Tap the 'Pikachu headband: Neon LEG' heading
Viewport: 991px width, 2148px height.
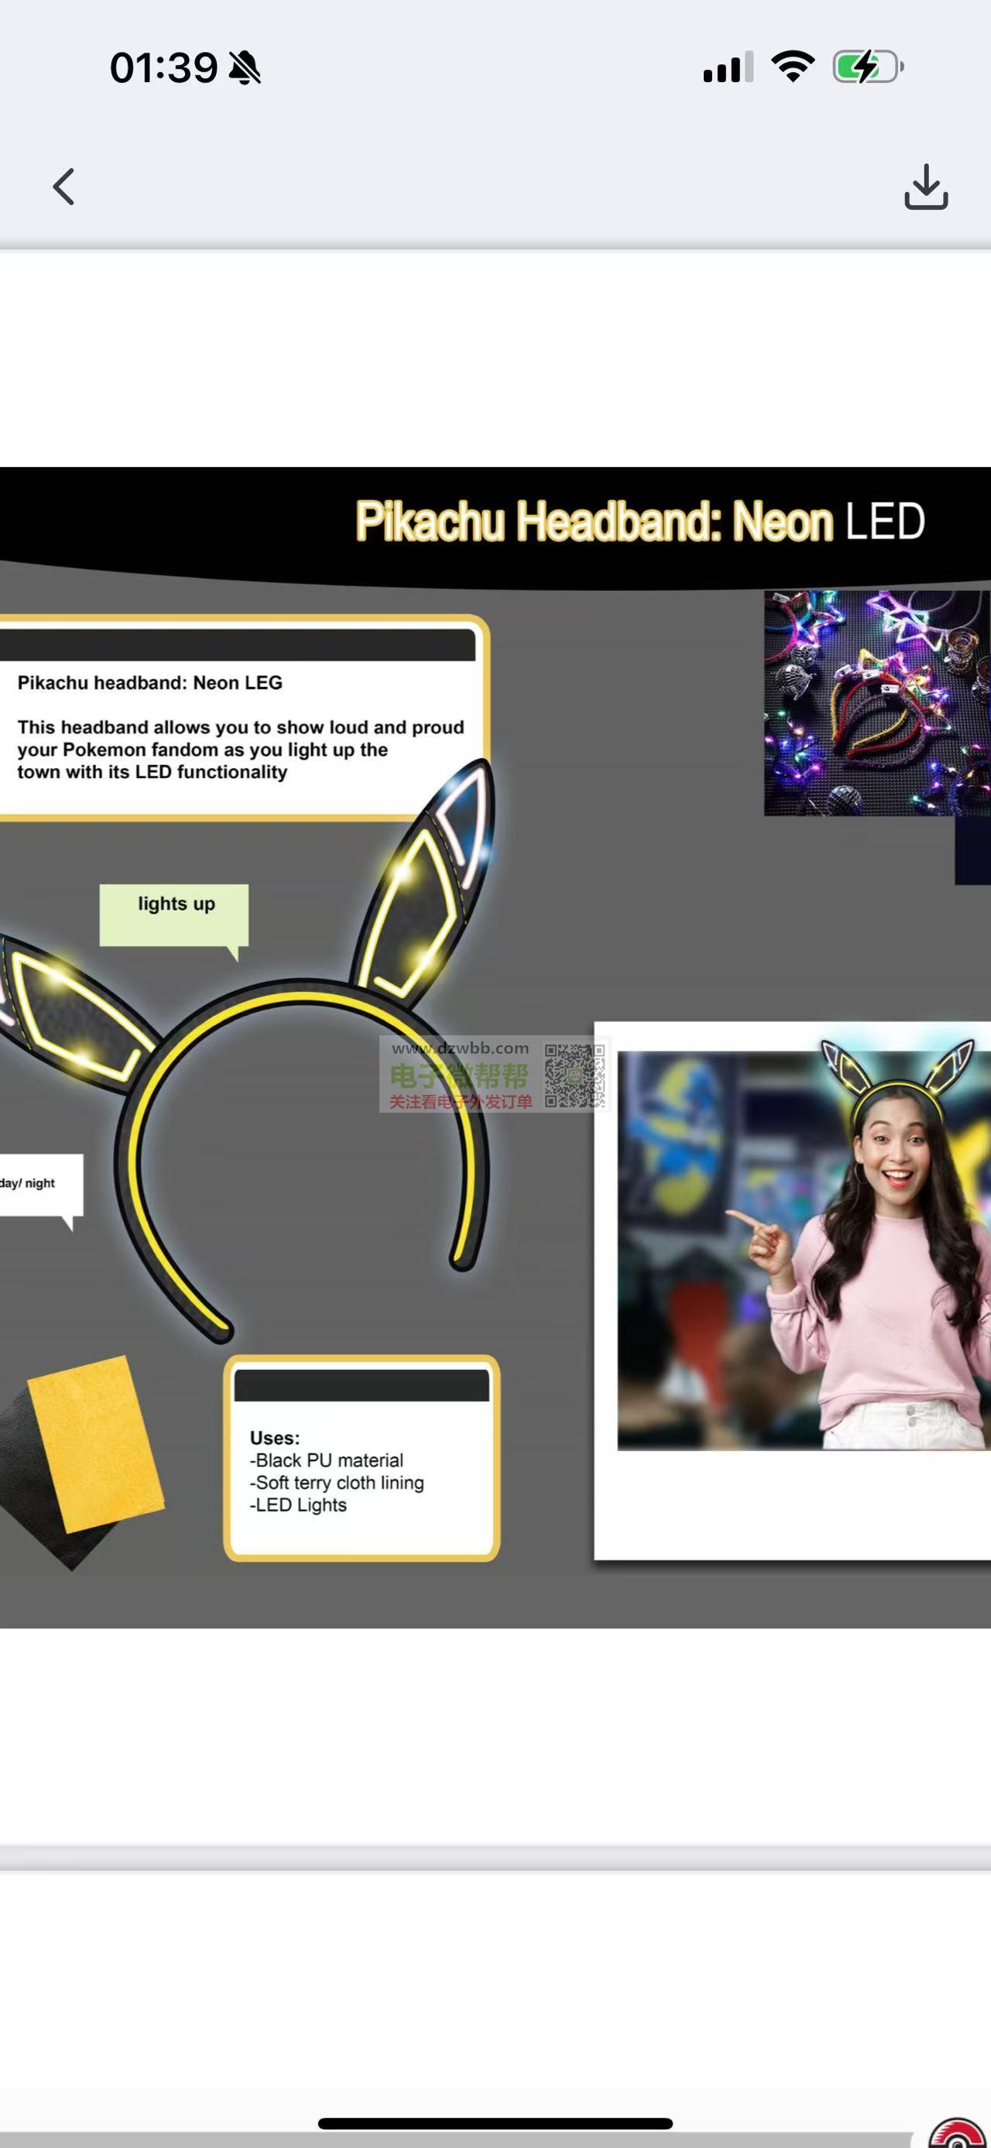tap(150, 683)
